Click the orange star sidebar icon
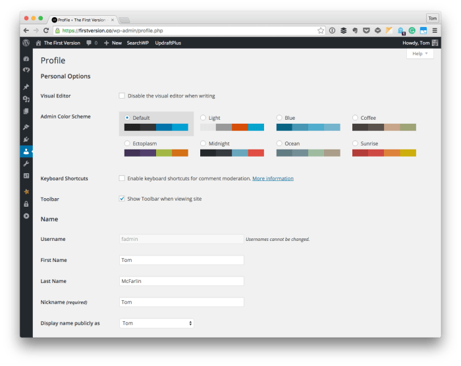Image resolution: width=461 pixels, height=366 pixels. click(x=26, y=192)
